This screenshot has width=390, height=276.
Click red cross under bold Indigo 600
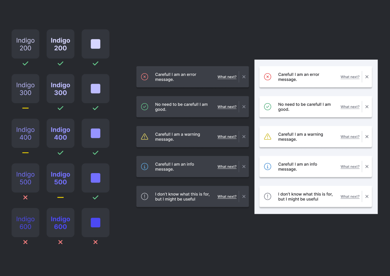[x=60, y=242]
